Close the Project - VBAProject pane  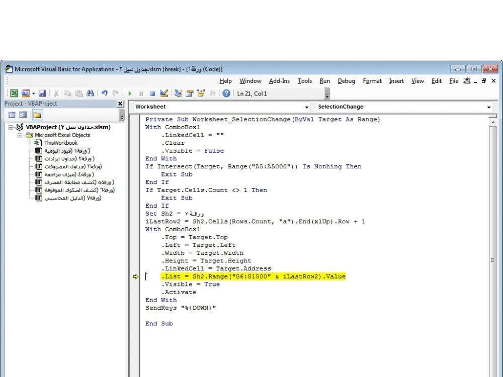point(120,104)
